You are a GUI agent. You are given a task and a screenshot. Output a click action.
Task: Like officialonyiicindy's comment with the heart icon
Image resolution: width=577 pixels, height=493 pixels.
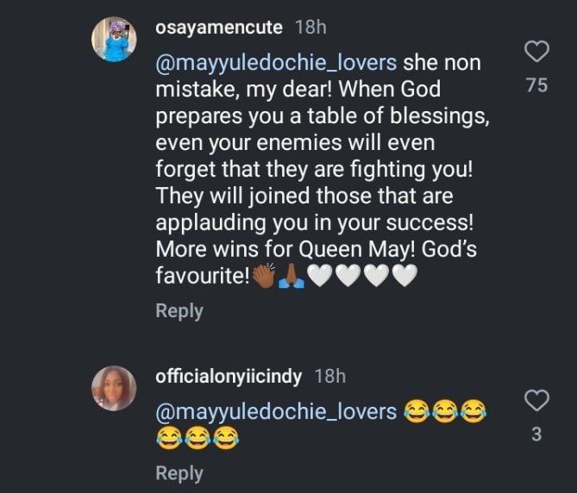click(536, 400)
